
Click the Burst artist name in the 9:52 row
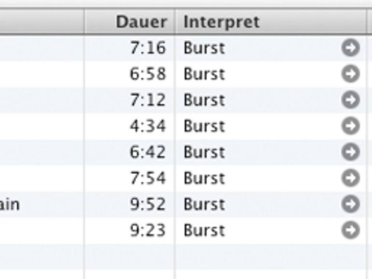click(204, 204)
